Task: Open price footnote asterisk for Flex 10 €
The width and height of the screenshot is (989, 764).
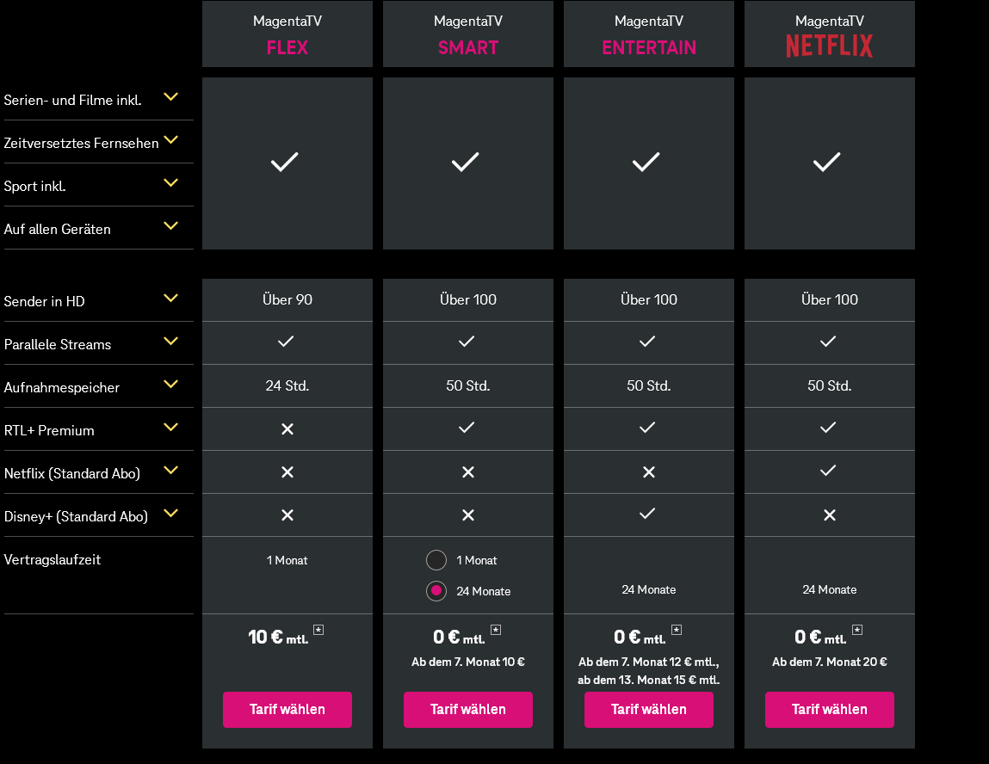Action: pos(318,630)
